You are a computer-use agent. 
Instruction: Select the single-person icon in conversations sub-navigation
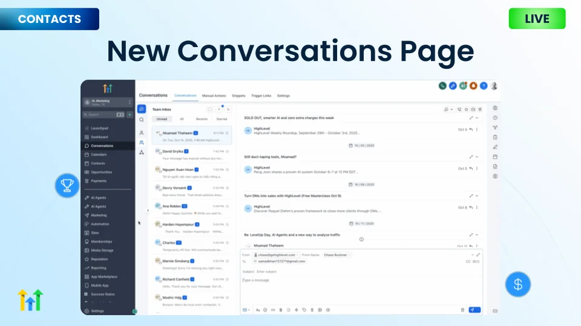pos(142,133)
